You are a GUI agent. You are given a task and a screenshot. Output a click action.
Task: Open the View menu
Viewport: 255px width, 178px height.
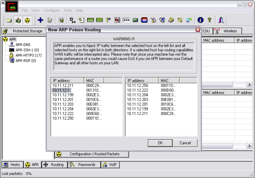click(36, 10)
